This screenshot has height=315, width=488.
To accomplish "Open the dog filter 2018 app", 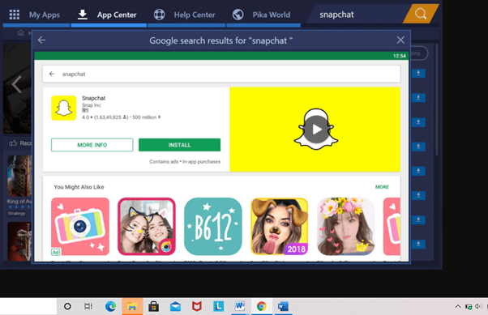I will (280, 227).
